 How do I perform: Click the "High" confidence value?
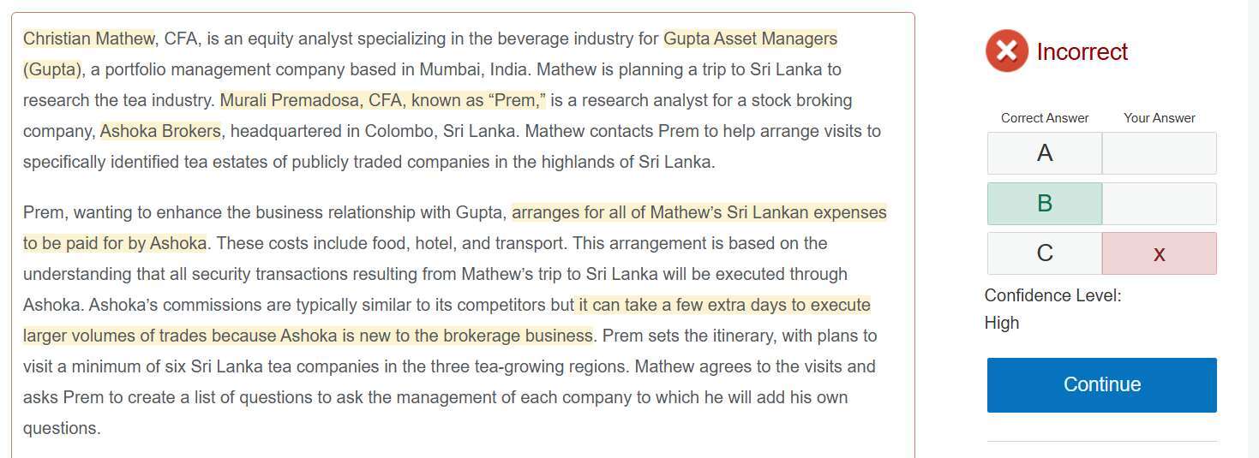[x=1002, y=323]
